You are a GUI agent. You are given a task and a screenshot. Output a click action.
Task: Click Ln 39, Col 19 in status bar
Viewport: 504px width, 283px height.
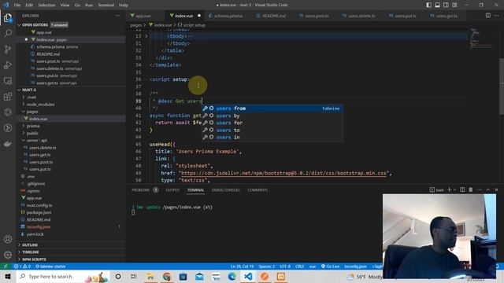pyautogui.click(x=242, y=266)
